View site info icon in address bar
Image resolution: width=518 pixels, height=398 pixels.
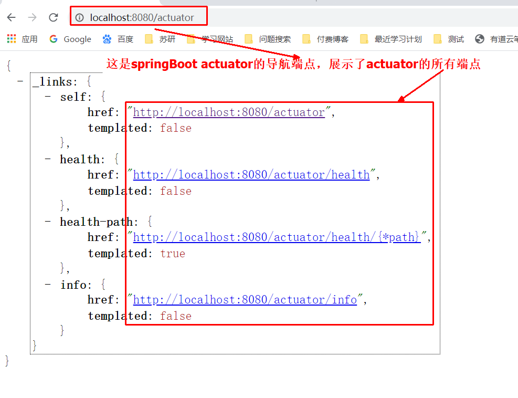click(x=80, y=17)
